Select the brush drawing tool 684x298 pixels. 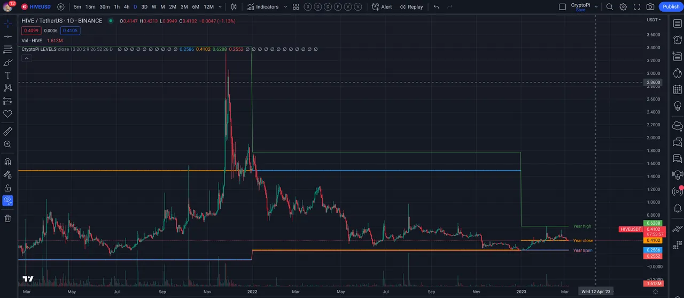7,62
